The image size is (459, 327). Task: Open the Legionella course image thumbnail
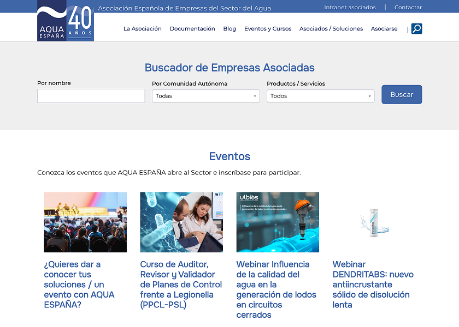pyautogui.click(x=181, y=222)
